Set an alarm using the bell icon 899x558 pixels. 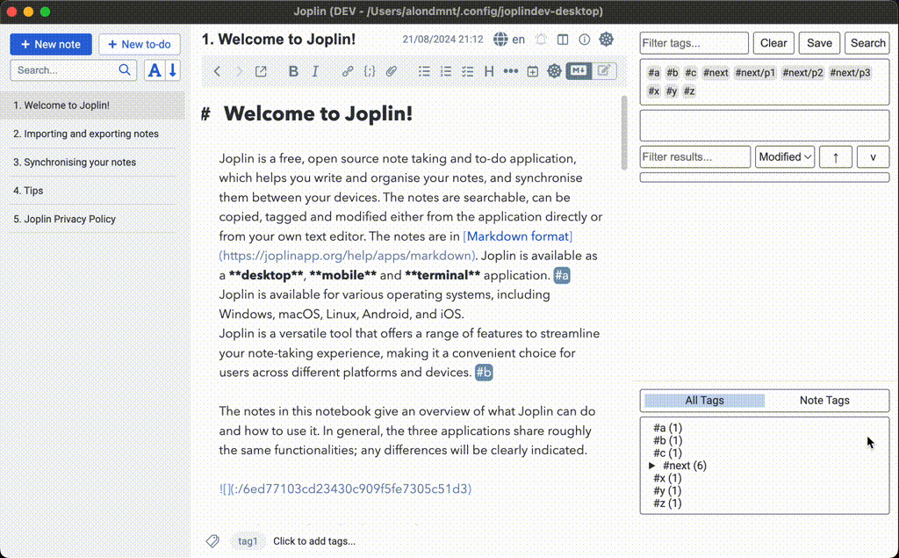pyautogui.click(x=541, y=40)
